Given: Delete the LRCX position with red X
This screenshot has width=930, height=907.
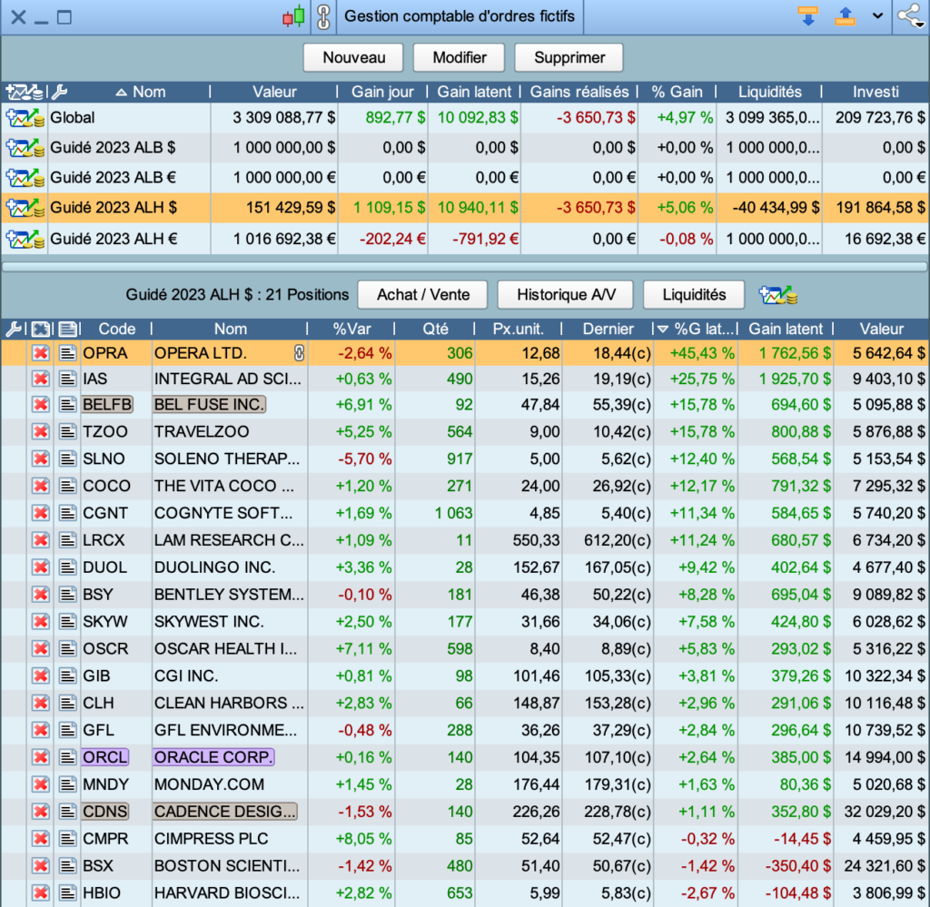Looking at the screenshot, I should coord(40,540).
